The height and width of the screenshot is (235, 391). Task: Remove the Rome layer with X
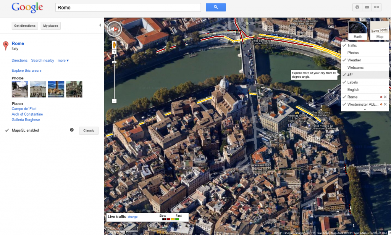point(385,97)
